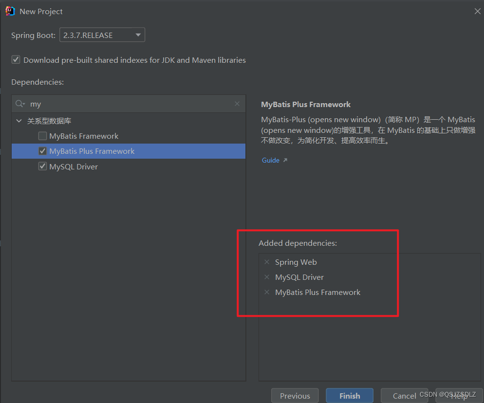Collapse the 关系型数据库 category

[19, 121]
